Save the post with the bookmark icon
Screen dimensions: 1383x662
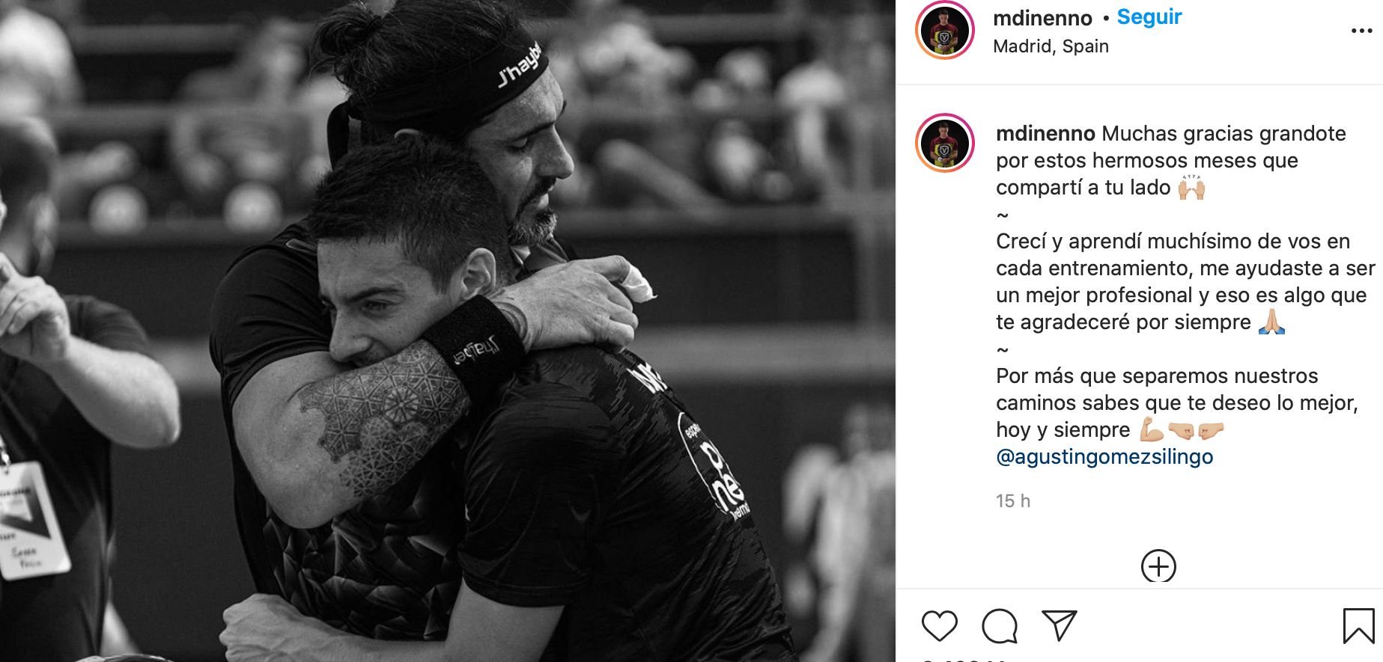click(x=1358, y=626)
